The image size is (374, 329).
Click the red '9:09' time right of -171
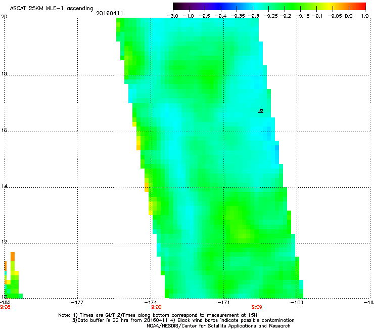[257, 307]
